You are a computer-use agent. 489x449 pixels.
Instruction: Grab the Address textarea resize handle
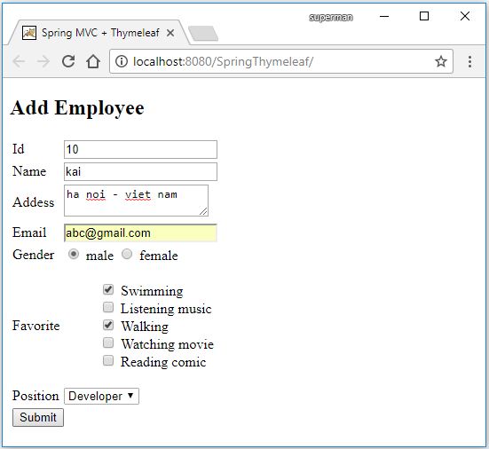[x=203, y=212]
